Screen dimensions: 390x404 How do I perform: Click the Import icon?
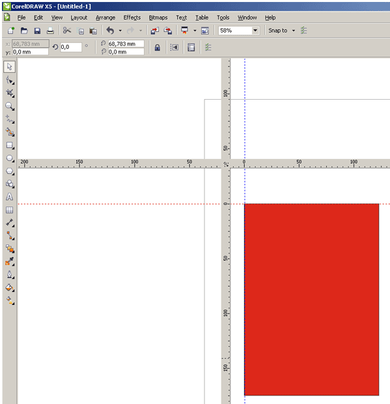click(155, 31)
